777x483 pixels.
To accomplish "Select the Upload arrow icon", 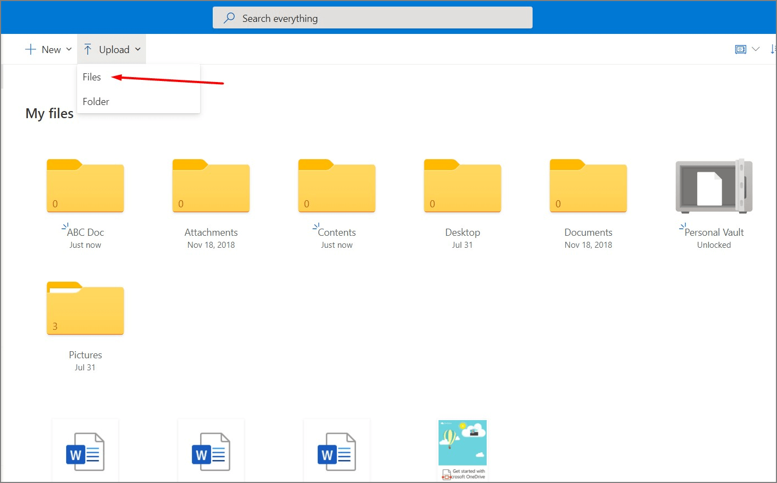I will 87,49.
